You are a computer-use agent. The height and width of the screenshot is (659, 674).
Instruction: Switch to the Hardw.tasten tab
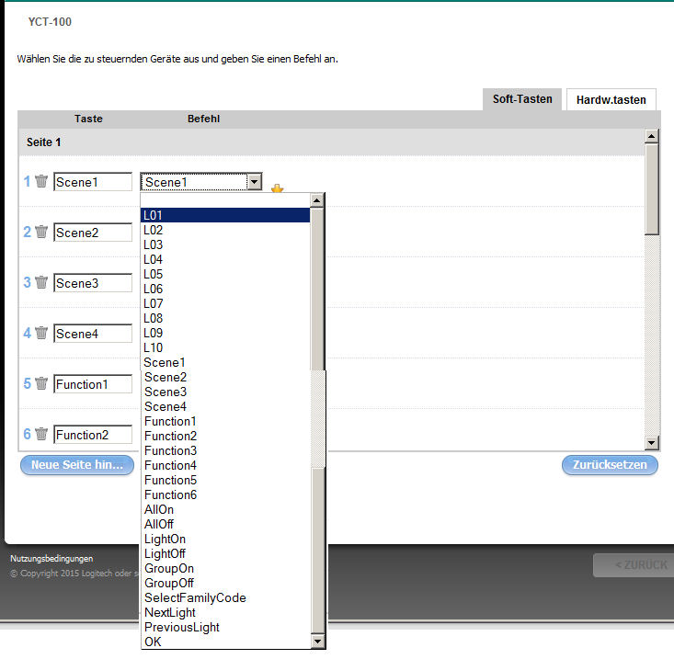[611, 99]
